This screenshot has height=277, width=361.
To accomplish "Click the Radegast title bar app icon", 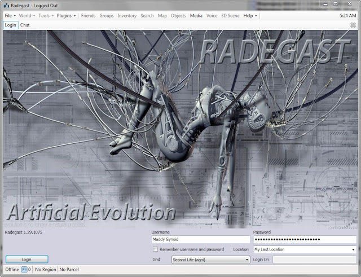I will click(x=6, y=6).
